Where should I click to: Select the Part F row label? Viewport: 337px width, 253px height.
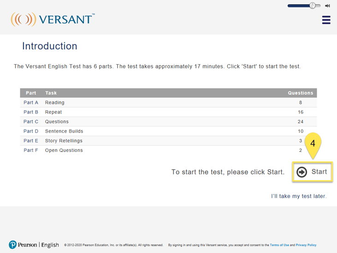(31, 151)
